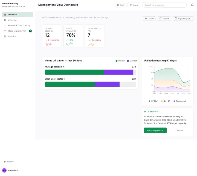Click purple External segment of Black Box Theater 1

click(x=107, y=84)
